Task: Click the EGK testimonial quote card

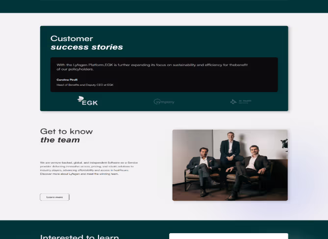Action: [164, 74]
